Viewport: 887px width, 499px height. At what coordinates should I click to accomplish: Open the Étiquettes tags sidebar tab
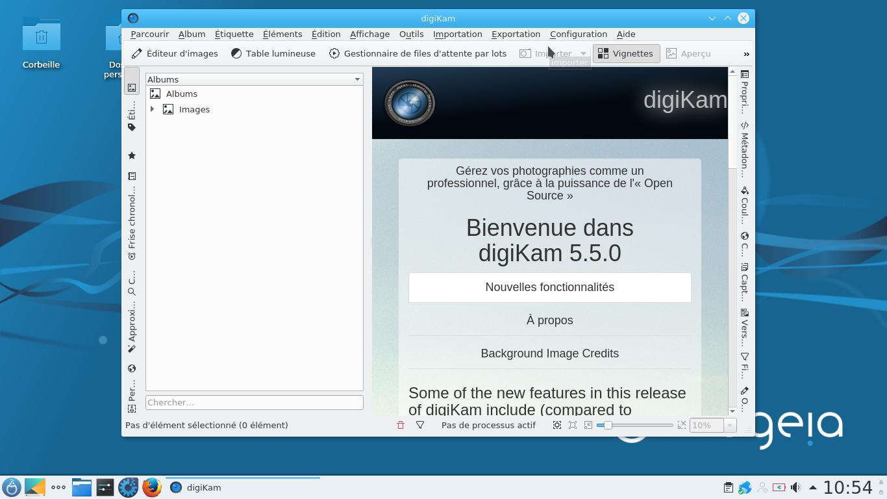coord(132,116)
